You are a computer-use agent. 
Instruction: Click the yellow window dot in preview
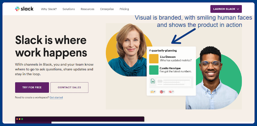click(x=20, y=119)
